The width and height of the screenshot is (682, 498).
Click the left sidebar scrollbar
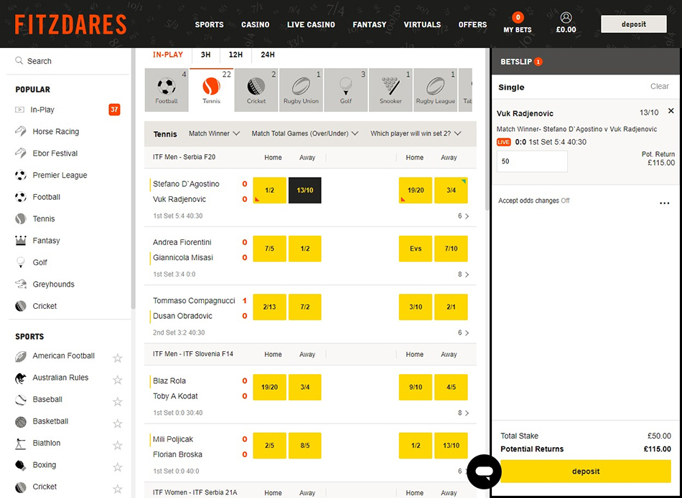(x=133, y=178)
